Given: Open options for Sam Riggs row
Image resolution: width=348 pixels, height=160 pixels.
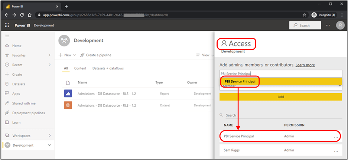Looking at the screenshot, I should tap(336, 151).
